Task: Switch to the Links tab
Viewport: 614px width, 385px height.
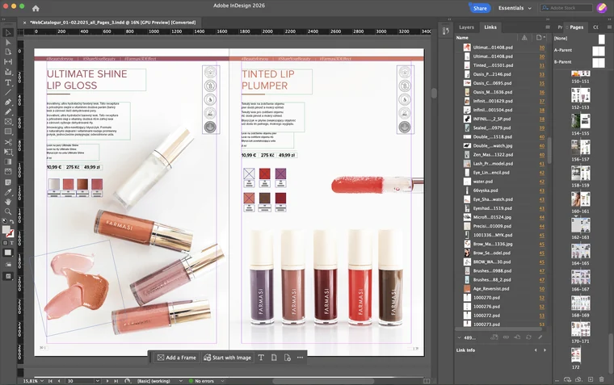Action: [490, 27]
